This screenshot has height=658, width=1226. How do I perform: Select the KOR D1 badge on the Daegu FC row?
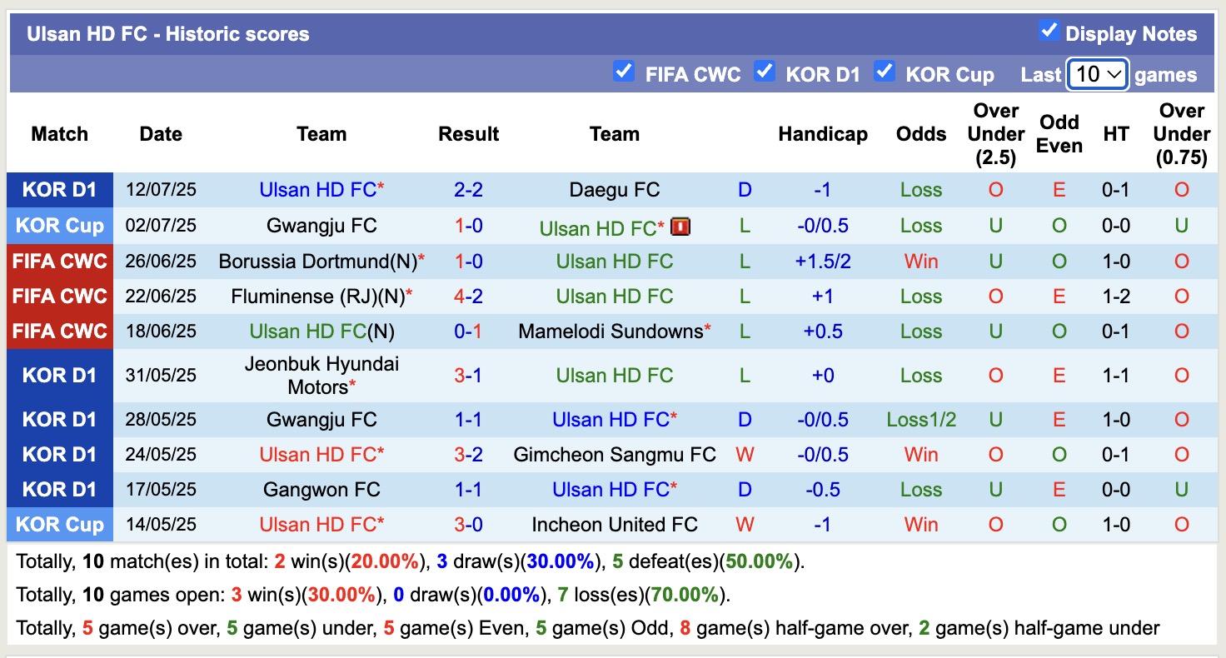coord(59,189)
